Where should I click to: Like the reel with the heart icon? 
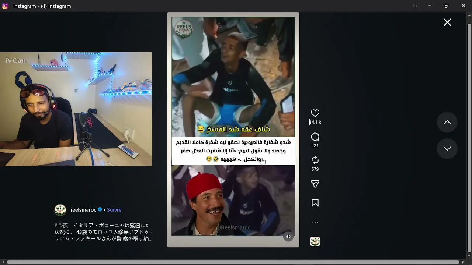coord(315,113)
